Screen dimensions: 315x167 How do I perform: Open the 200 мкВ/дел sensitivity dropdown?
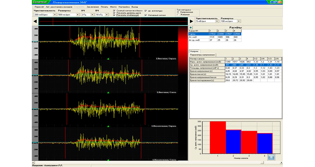pos(55,15)
